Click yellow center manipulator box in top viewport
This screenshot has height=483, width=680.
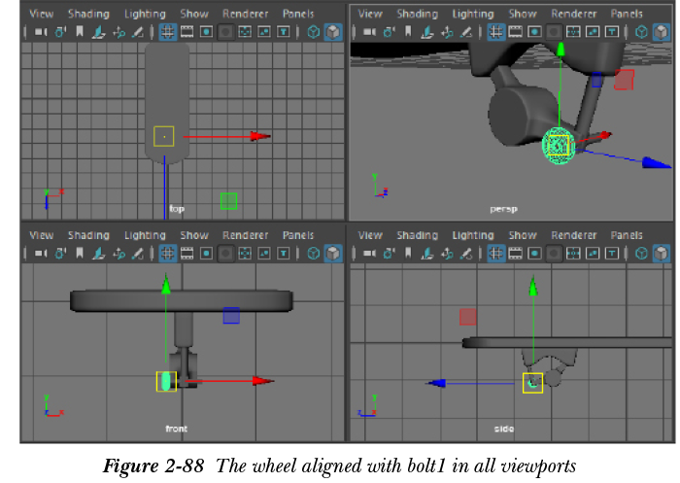point(163,136)
